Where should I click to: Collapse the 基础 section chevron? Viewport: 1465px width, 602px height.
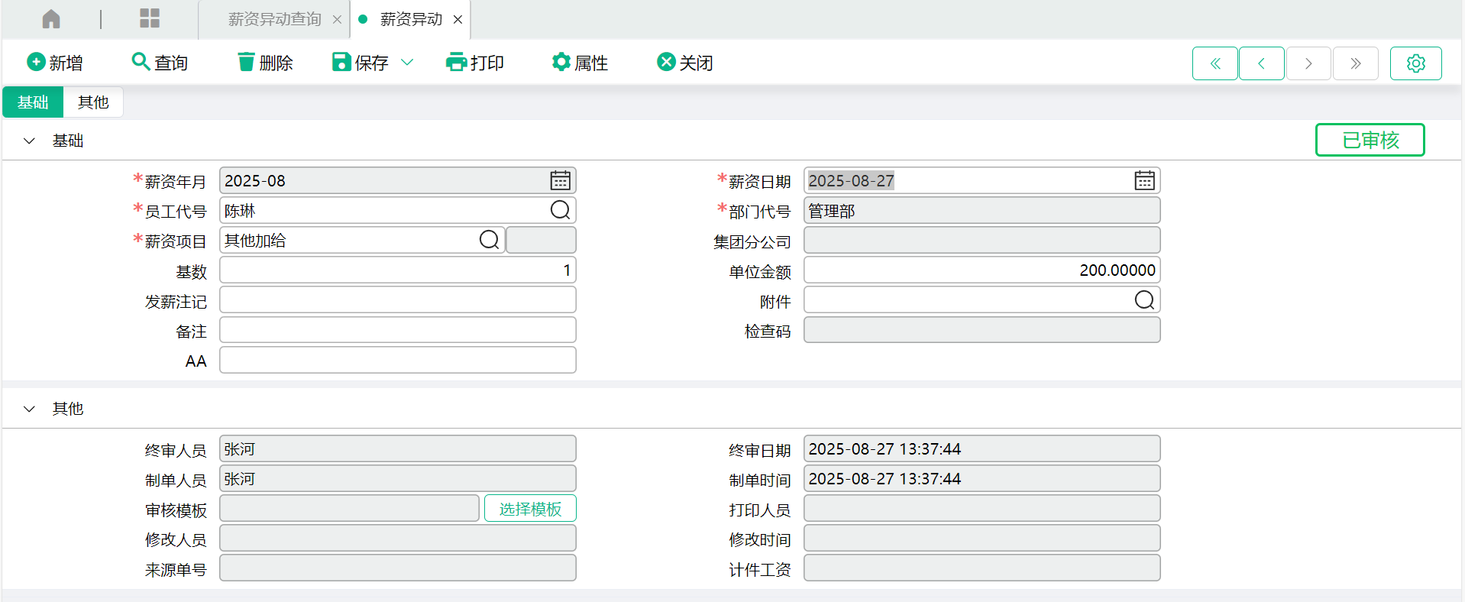click(x=30, y=141)
